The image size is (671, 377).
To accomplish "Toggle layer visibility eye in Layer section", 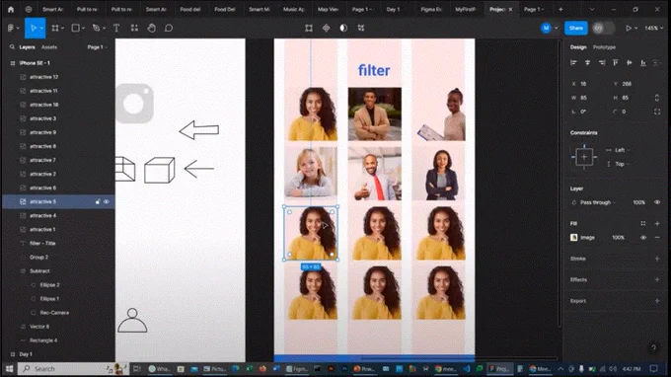I will pos(657,202).
